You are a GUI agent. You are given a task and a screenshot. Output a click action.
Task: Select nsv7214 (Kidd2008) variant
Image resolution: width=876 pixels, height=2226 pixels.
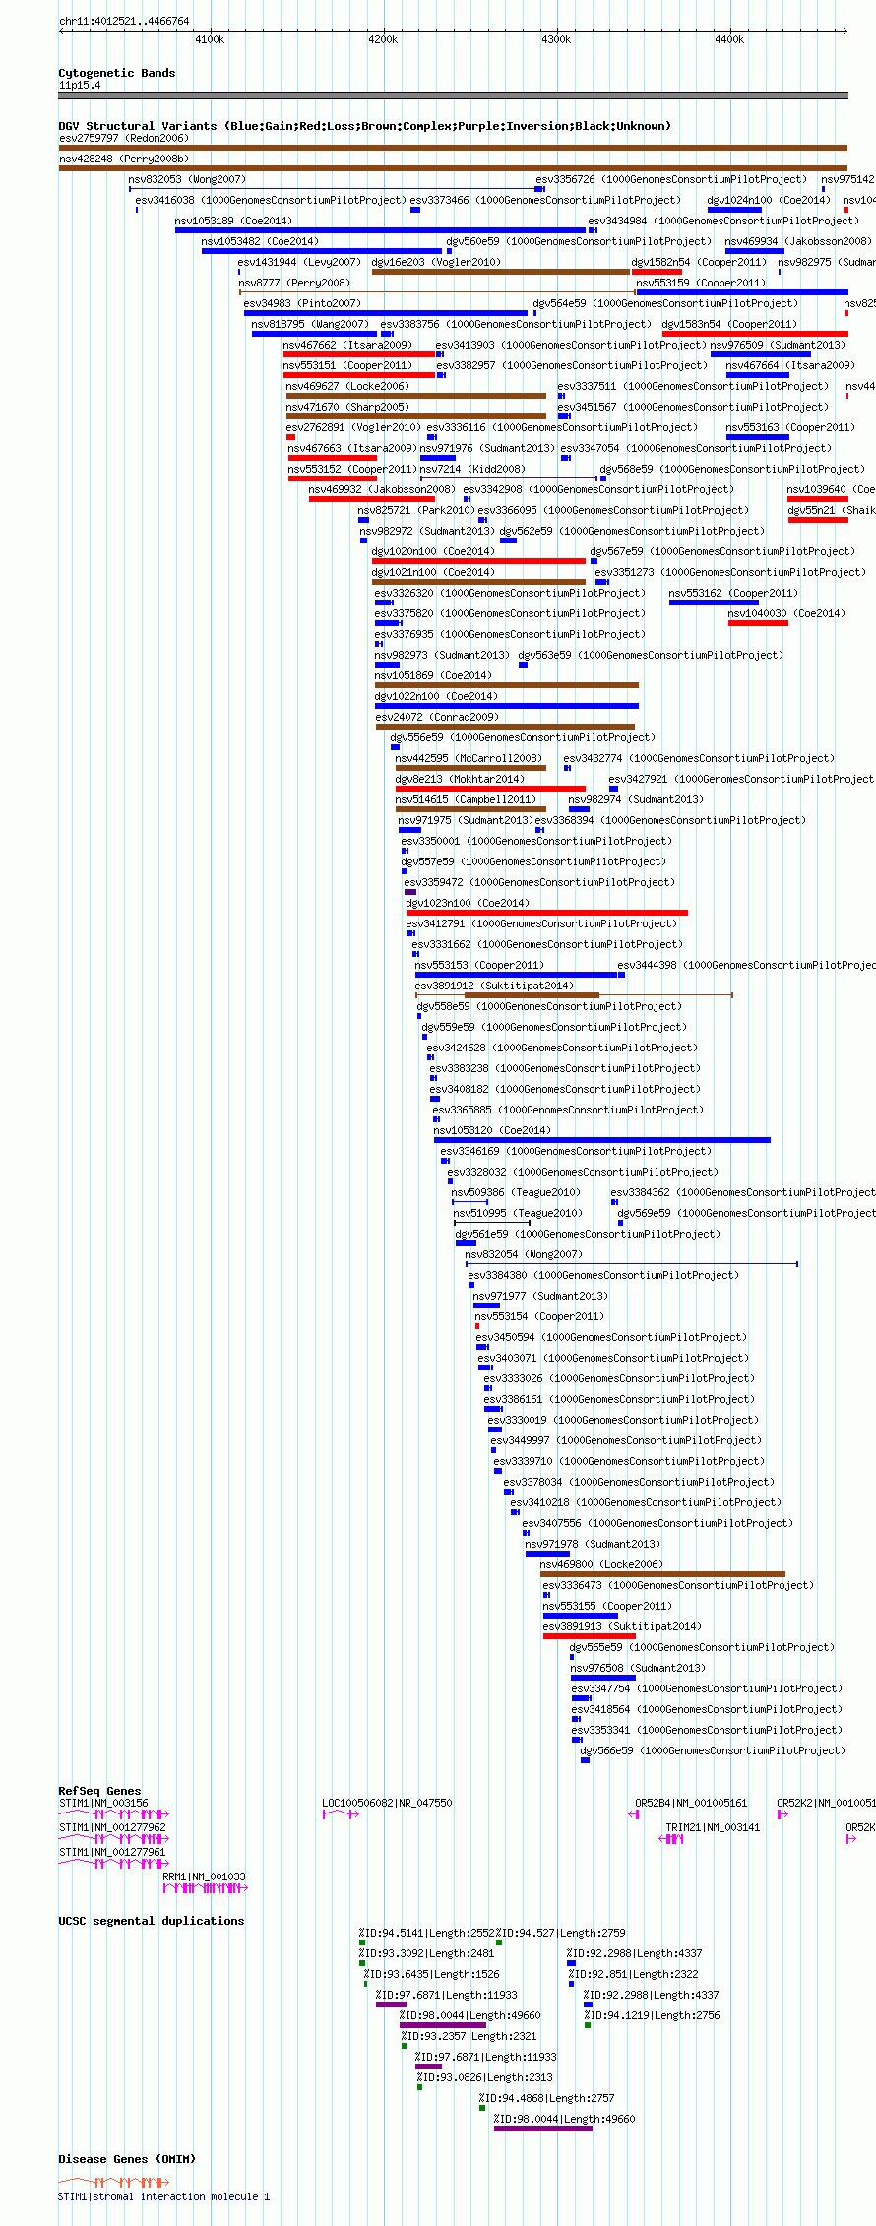click(510, 478)
